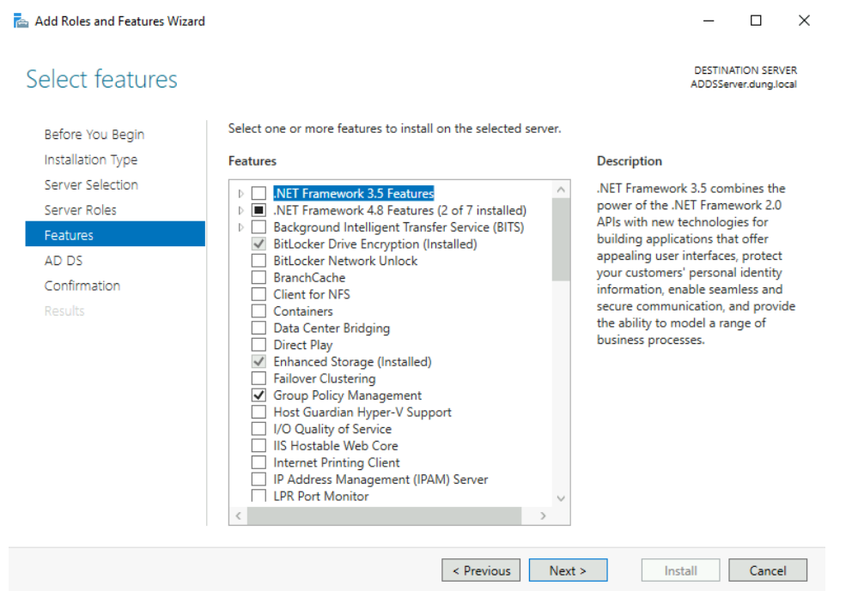Enable the Internet Printing Client
Image resolution: width=858 pixels, height=597 pixels.
(259, 462)
